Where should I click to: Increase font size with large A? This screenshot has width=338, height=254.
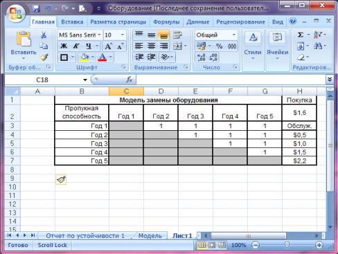pyautogui.click(x=108, y=46)
